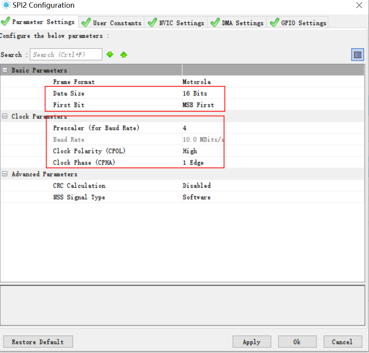Collapse the Basic Parameters section
The width and height of the screenshot is (369, 353).
[4, 70]
